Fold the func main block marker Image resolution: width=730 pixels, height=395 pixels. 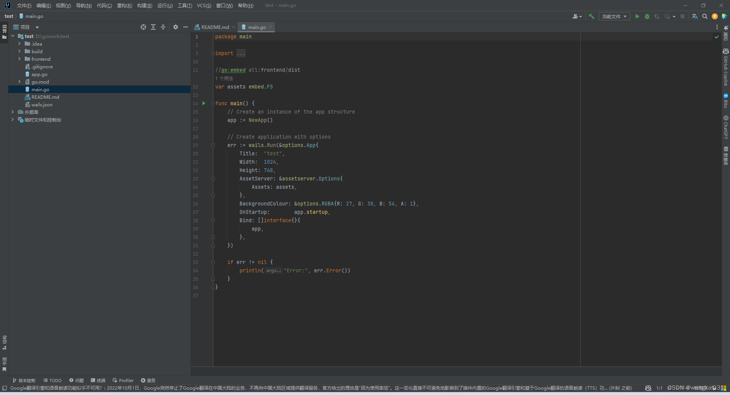click(x=213, y=103)
